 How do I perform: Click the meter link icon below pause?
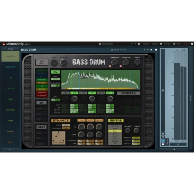pos(163,137)
